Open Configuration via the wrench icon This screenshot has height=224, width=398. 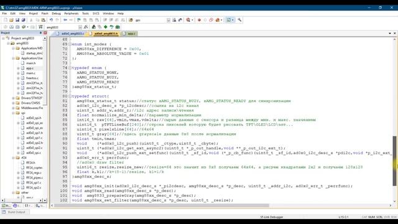pos(239,20)
